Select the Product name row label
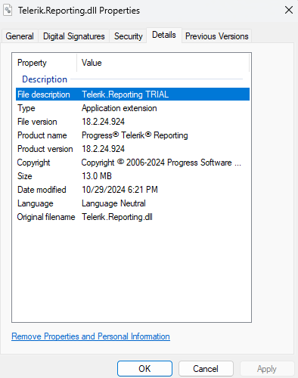298x378 pixels. point(42,135)
